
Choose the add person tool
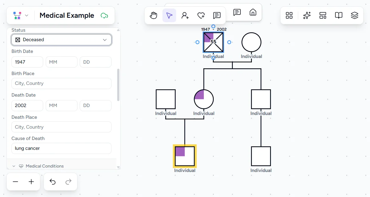pos(185,16)
